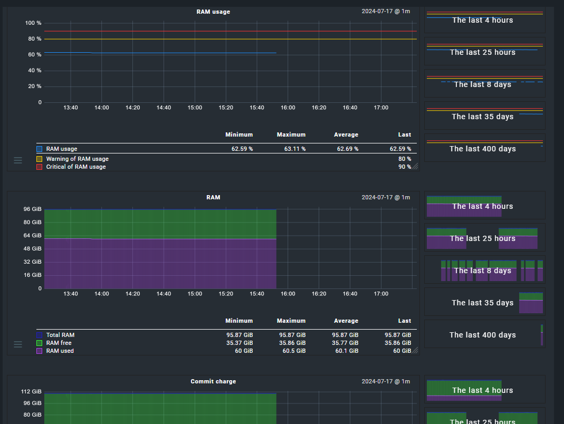Viewport: 564px width, 424px height.
Task: Open the RAM usage panel title menu
Action: (x=213, y=12)
